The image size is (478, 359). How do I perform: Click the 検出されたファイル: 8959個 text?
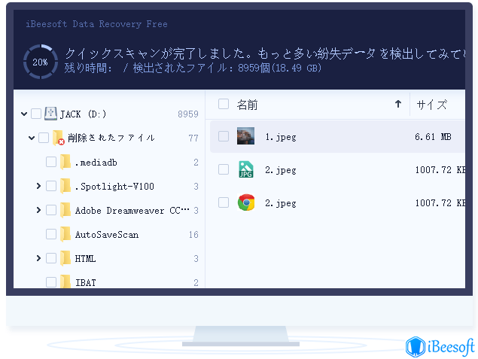[227, 68]
